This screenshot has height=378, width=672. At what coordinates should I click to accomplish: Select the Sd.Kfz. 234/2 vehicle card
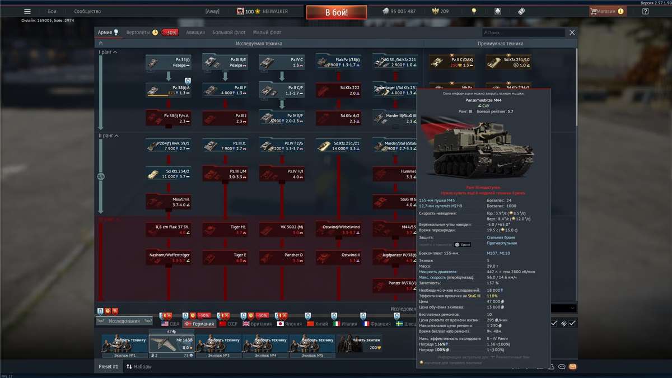pyautogui.click(x=169, y=174)
